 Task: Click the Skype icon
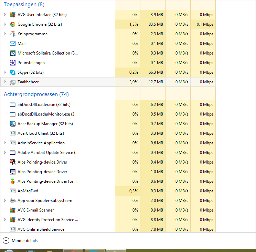(x=13, y=72)
